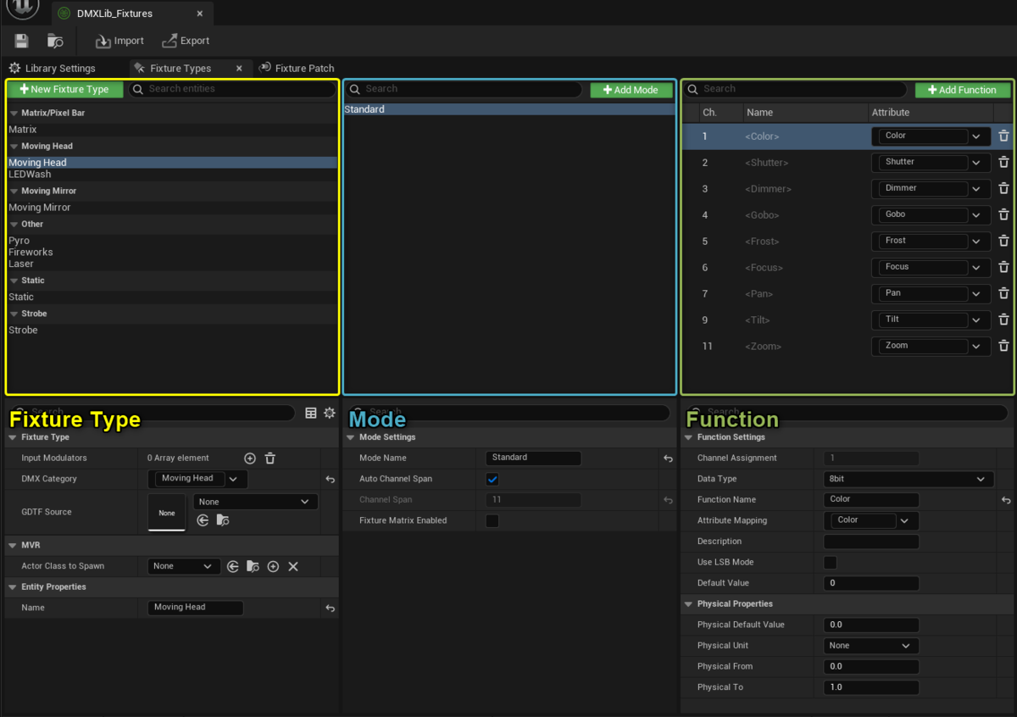Delete the Frost function with trash icon
1017x717 pixels.
point(1003,241)
